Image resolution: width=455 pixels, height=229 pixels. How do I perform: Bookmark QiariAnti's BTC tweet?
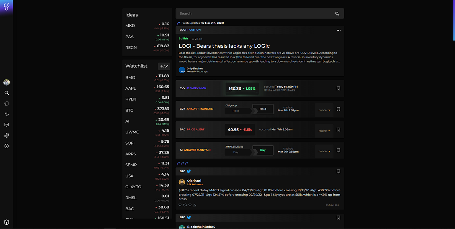(338, 171)
